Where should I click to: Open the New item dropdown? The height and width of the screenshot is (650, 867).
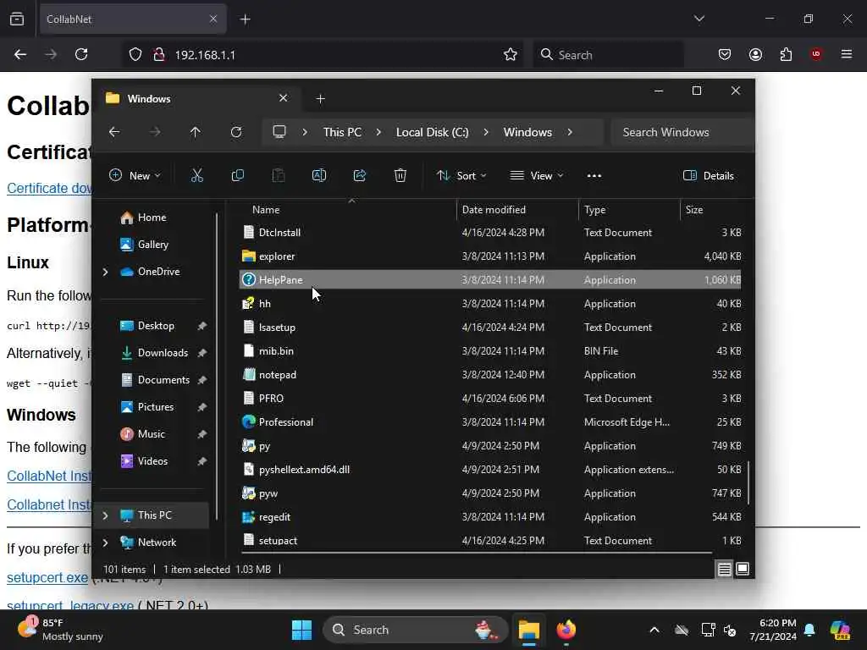point(135,176)
